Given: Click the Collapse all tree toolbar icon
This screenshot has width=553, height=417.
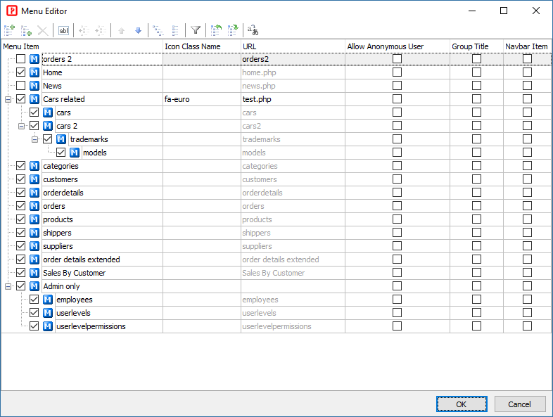Looking at the screenshot, I should click(175, 30).
